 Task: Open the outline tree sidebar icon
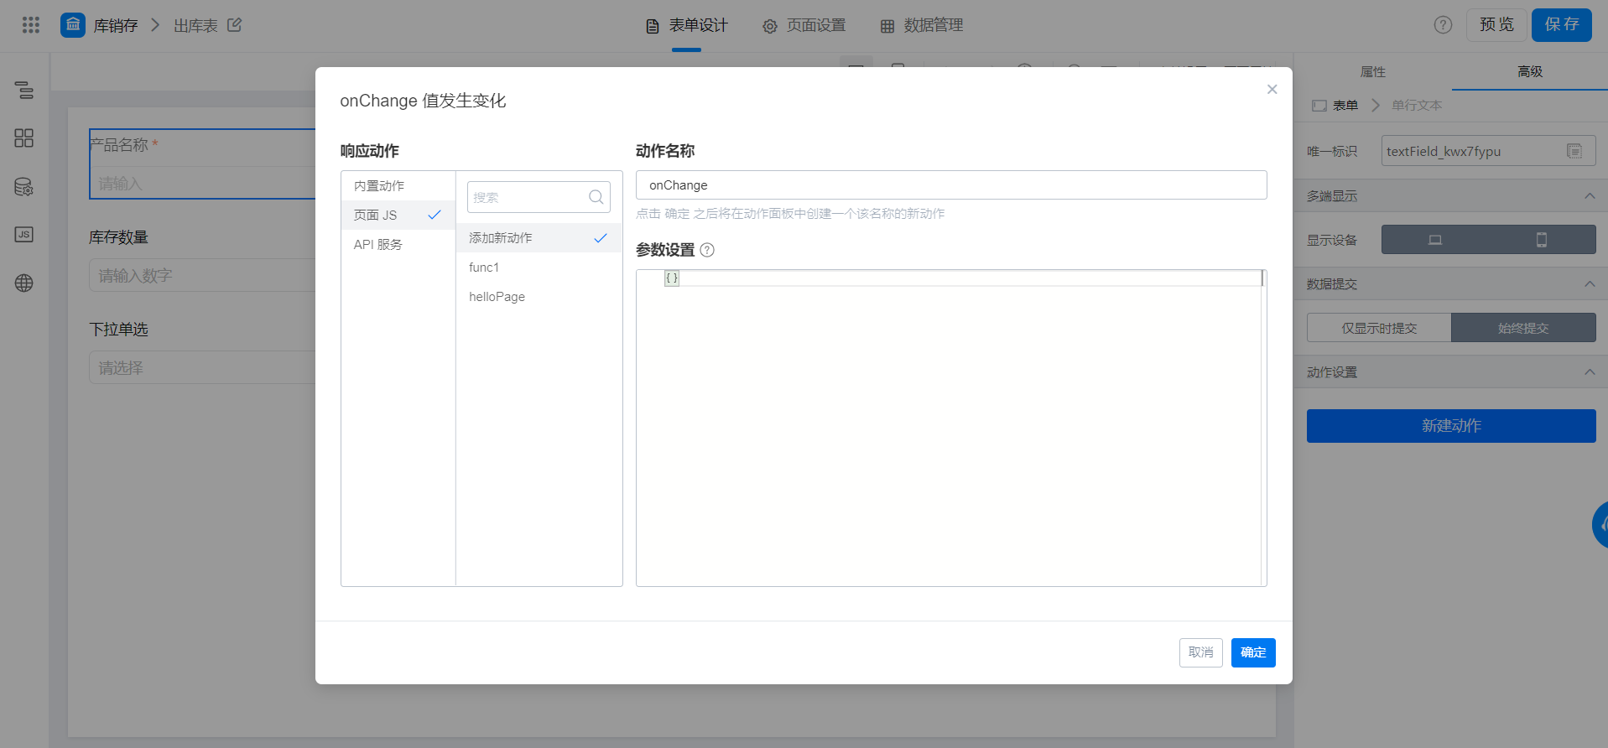tap(24, 90)
